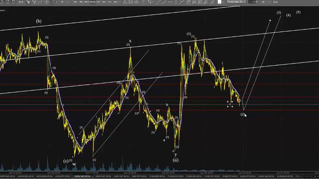Viewport: 319px width, 179px height.
Task: Choose the font name combo box
Action: (236, 2)
